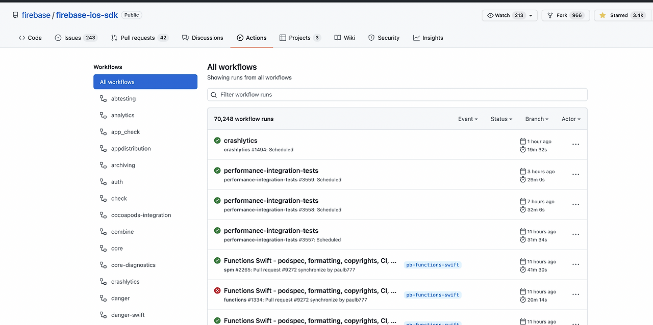
Task: Expand the Watch dropdown arrow
Action: coord(531,15)
